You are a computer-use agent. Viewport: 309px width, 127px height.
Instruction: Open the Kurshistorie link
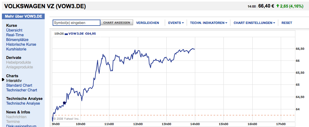pyautogui.click(x=16, y=49)
